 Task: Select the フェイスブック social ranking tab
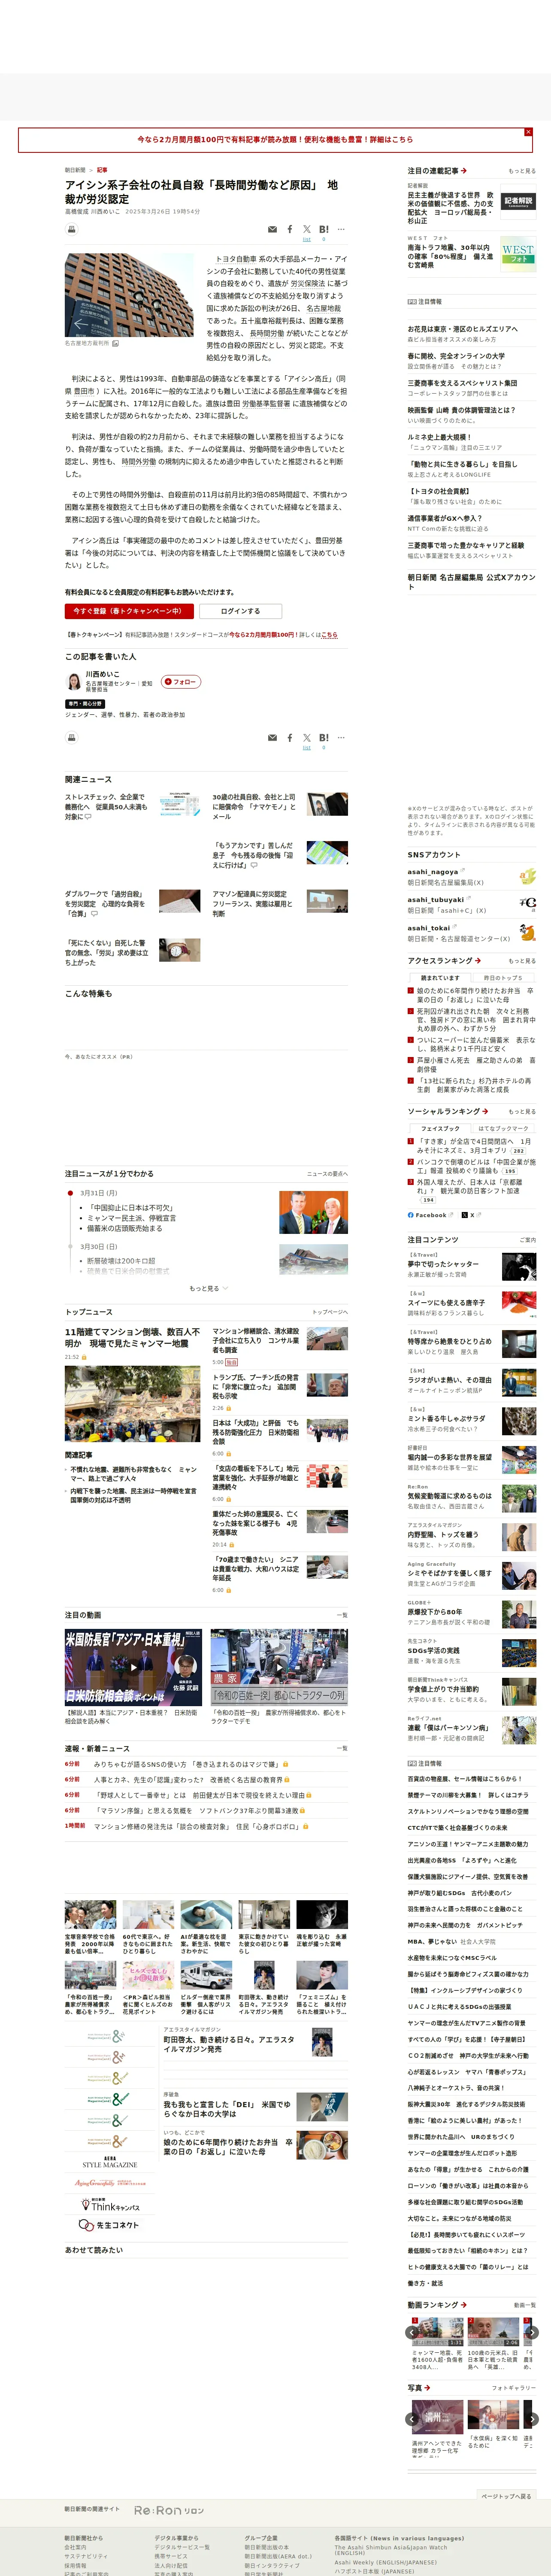(x=440, y=1128)
